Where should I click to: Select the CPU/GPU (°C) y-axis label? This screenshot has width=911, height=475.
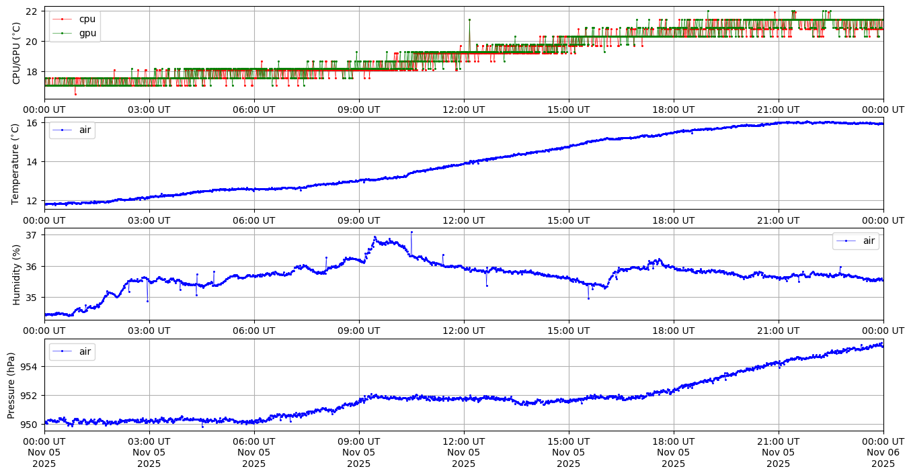click(x=17, y=53)
